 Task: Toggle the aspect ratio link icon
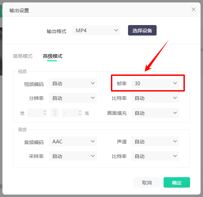[55, 113]
